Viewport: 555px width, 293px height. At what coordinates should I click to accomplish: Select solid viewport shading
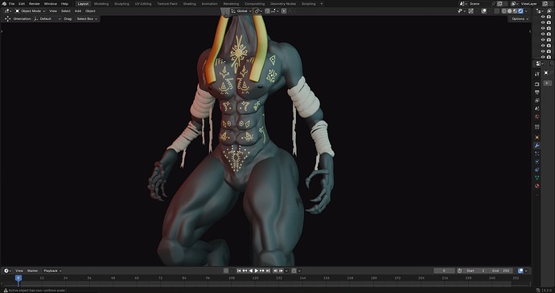510,11
